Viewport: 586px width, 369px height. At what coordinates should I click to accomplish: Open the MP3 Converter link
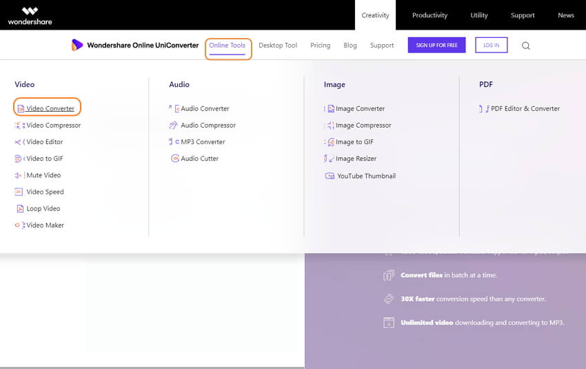coord(203,141)
